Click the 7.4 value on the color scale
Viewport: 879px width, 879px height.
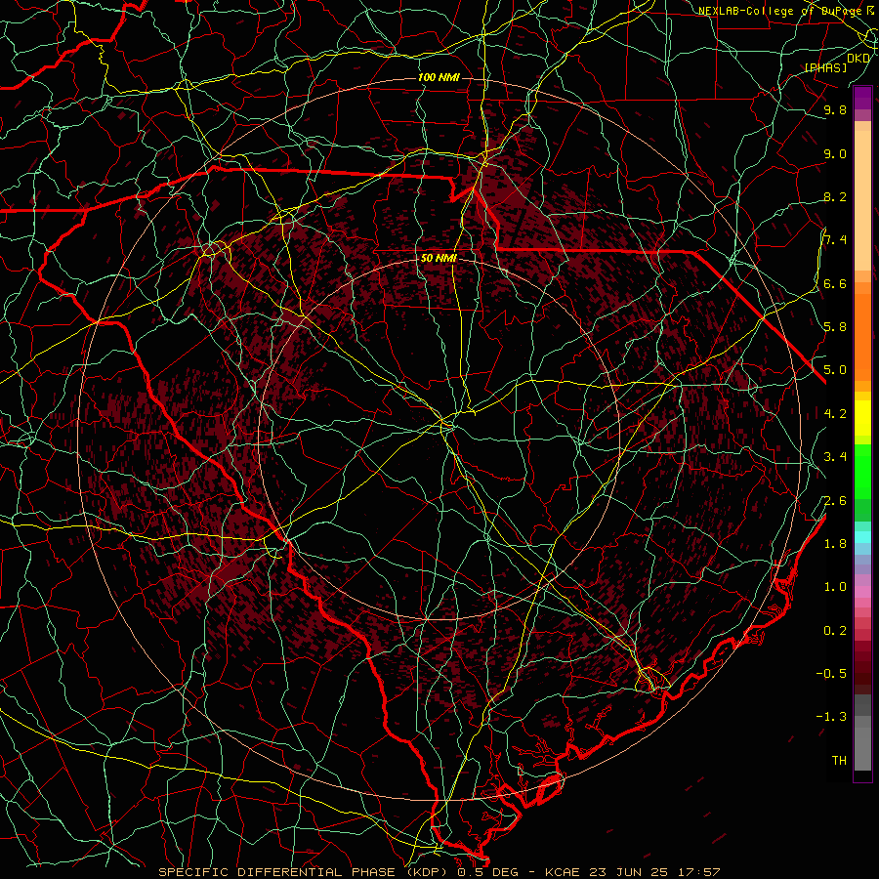point(835,240)
